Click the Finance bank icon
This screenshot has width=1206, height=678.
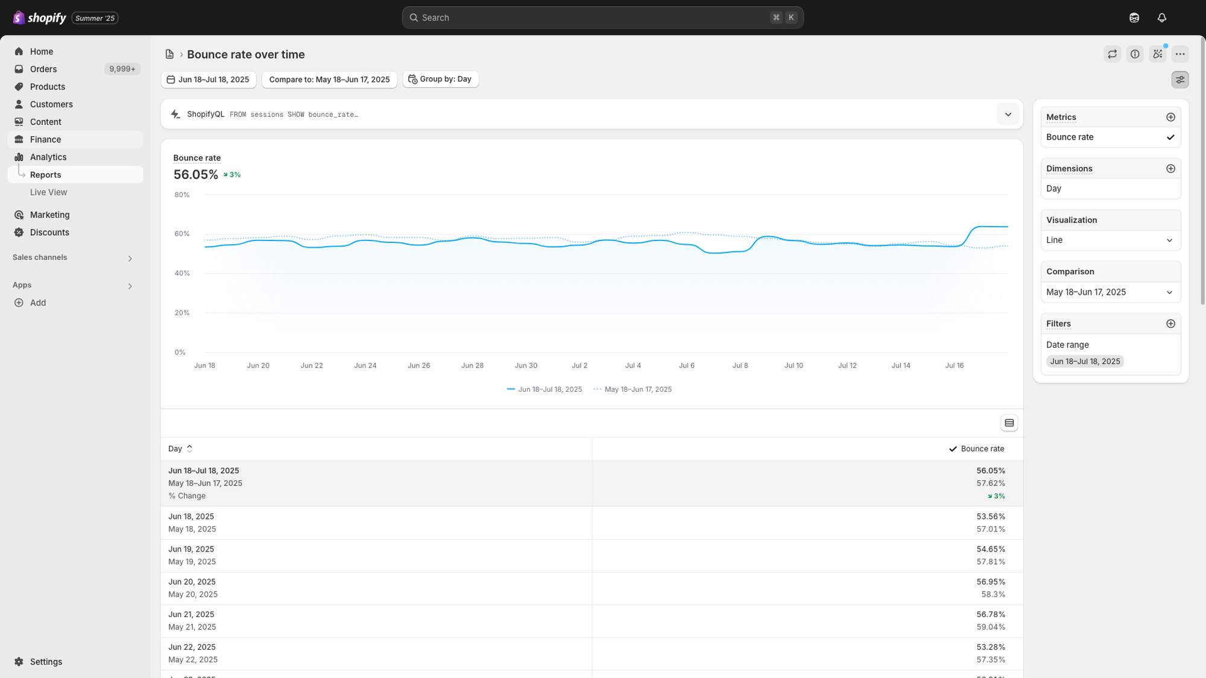(x=19, y=139)
